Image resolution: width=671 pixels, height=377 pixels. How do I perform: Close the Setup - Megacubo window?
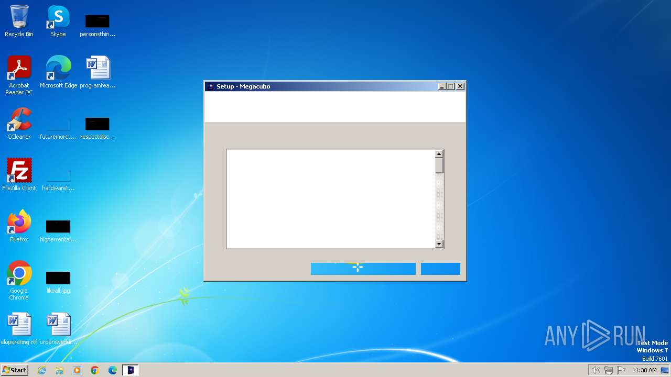[460, 86]
